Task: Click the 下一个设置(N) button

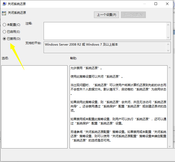Action: tap(133, 15)
